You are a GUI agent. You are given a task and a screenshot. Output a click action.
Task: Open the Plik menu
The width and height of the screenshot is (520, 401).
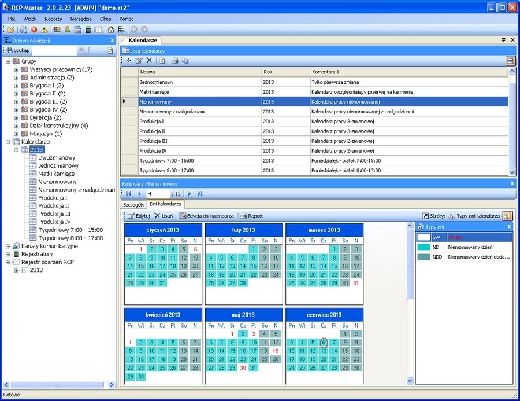(12, 19)
